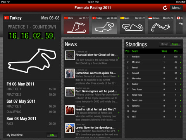This screenshot has height=140, width=186.
Task: Sort by the Pts column header
Action: tap(176, 51)
